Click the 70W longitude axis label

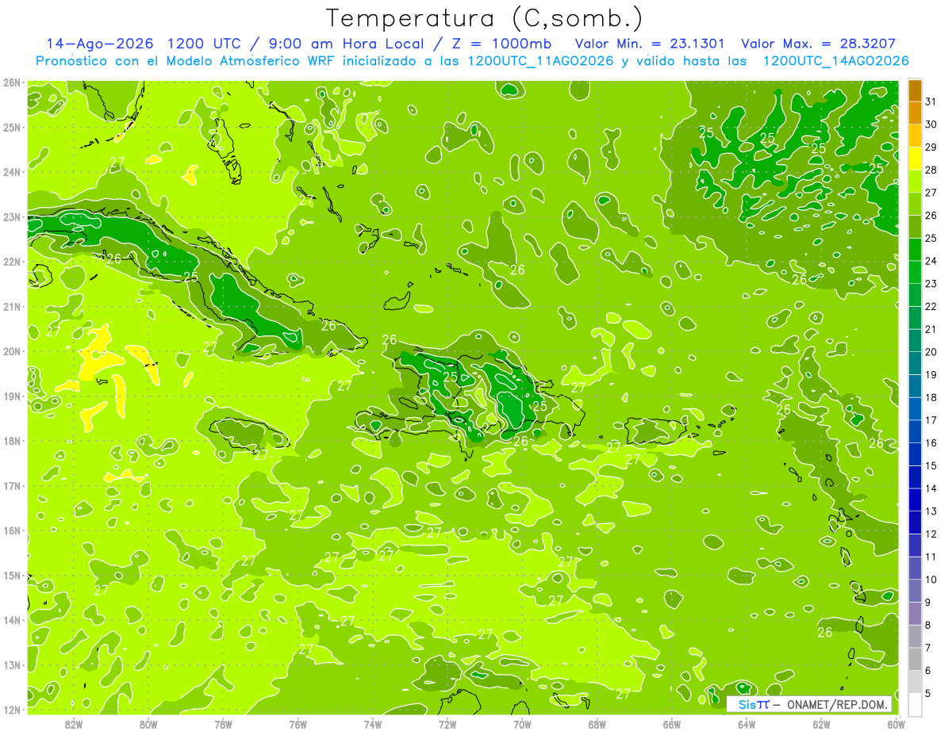pyautogui.click(x=522, y=724)
